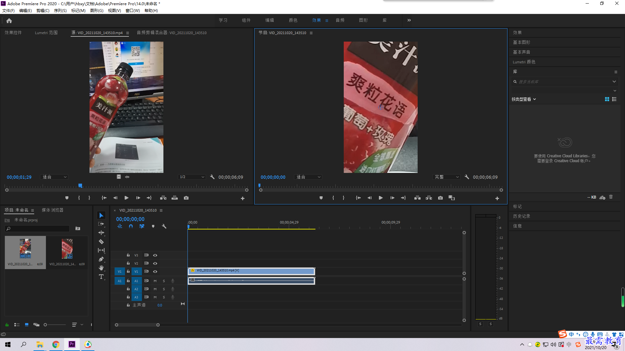The width and height of the screenshot is (625, 351).
Task: Click Lift button in program monitor
Action: pos(417,198)
